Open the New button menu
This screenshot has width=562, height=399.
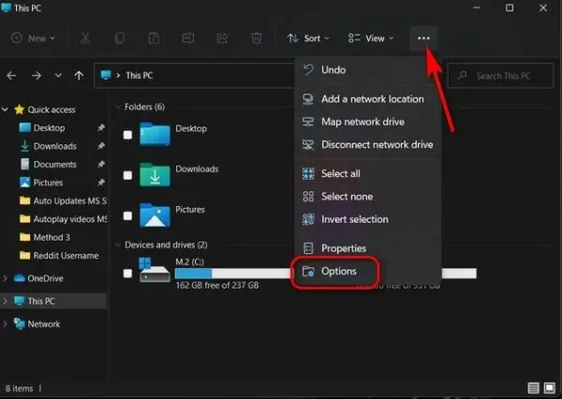point(33,38)
